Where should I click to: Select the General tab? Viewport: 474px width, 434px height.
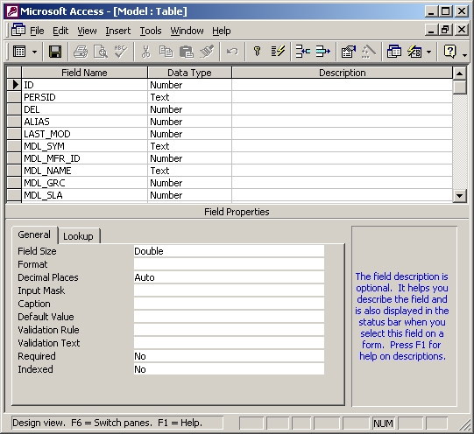(x=34, y=234)
